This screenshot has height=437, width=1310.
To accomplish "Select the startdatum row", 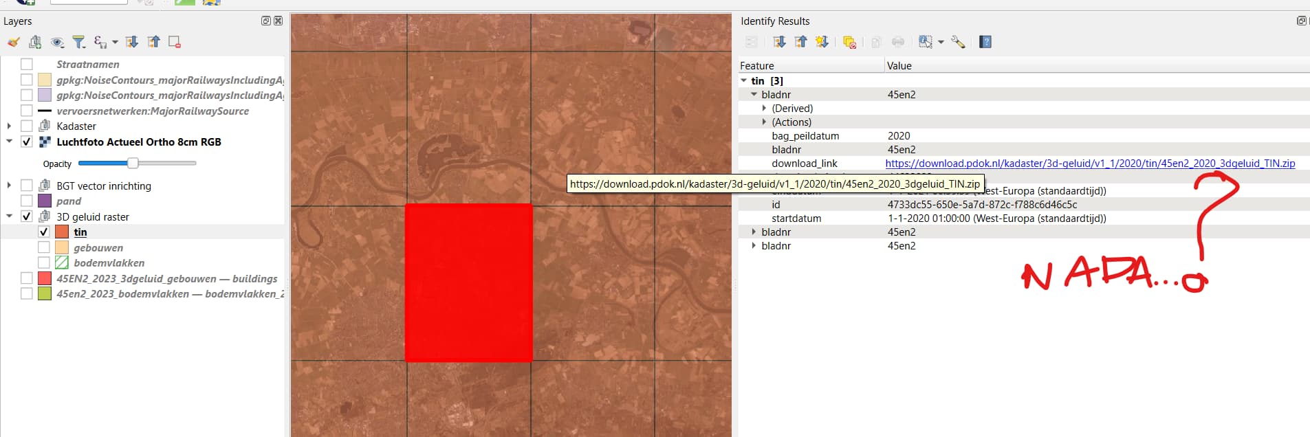I will tap(1024, 218).
